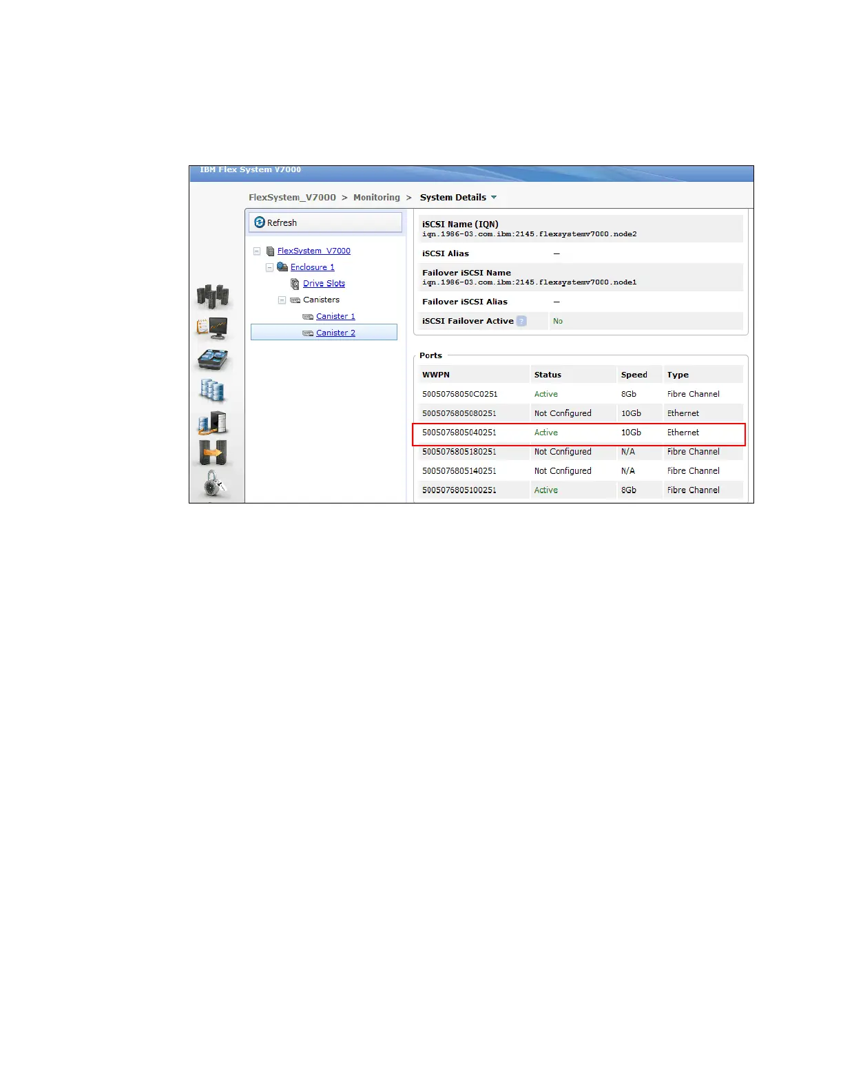Open the Monitoring sidebar icon with chart monitor
This screenshot has width=843, height=1091.
click(213, 329)
